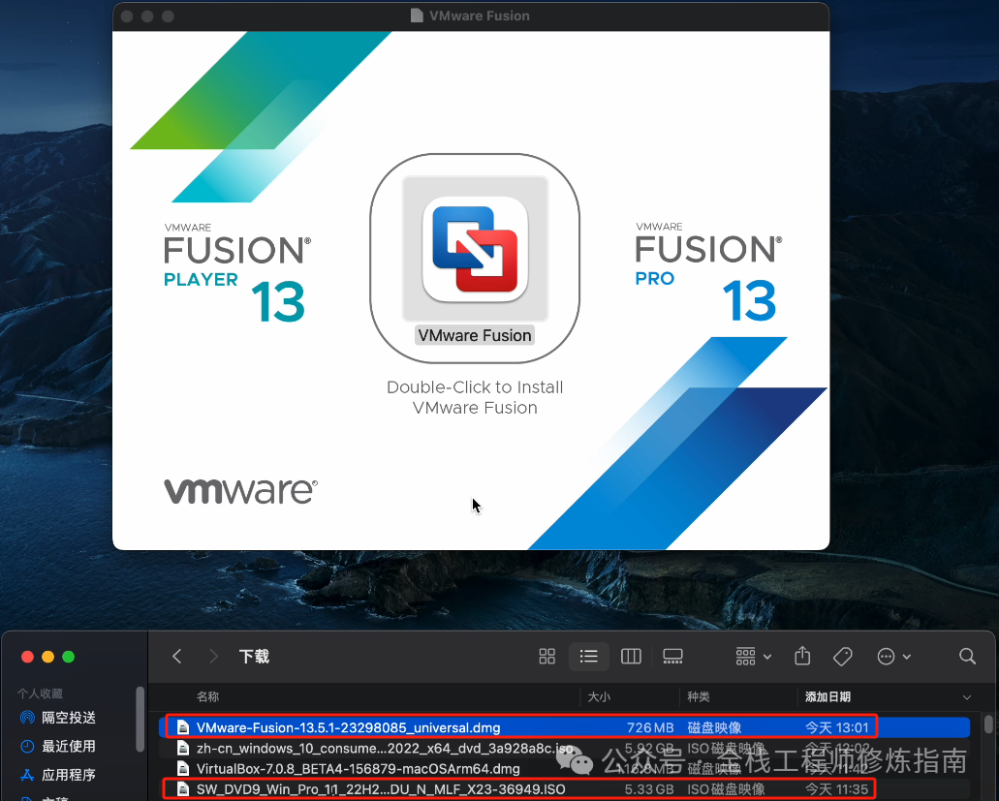Switch Finder to column view
Screen dimensions: 999x801
click(631, 657)
